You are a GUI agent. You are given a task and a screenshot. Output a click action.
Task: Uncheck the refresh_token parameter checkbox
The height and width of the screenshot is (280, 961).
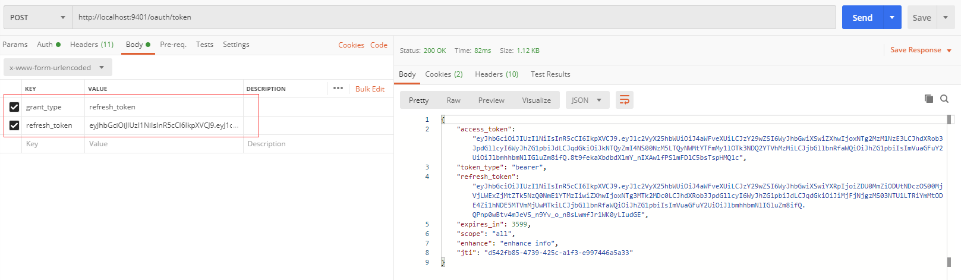pyautogui.click(x=14, y=125)
